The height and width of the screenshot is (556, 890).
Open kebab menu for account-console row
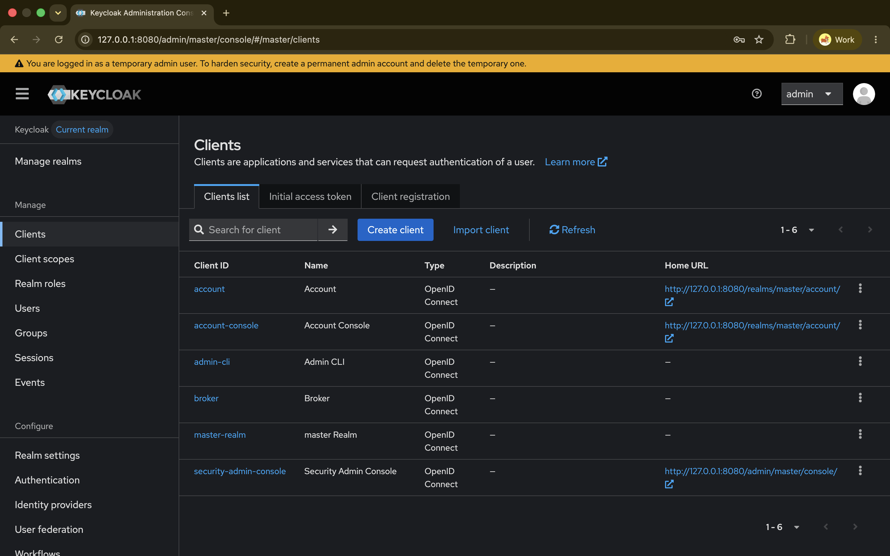coord(860,325)
